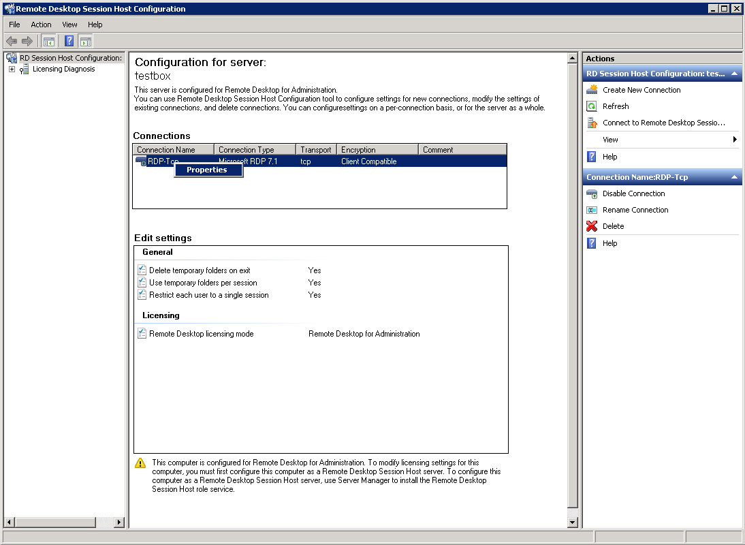Click the yellow warning triangle icon
Viewport: 745px width, 545px height.
tap(140, 463)
